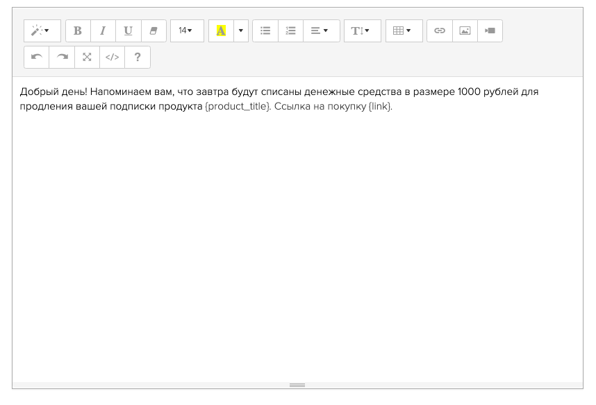596x405 pixels.
Task: Expand the color palette arrow
Action: pos(241,31)
